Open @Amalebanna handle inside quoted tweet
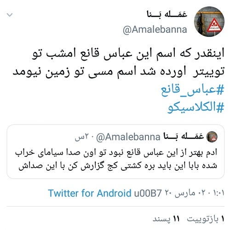 pyautogui.click(x=128, y=137)
